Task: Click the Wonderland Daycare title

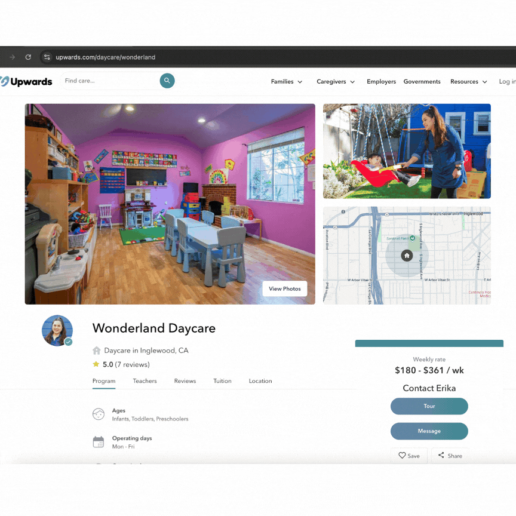Action: click(154, 328)
